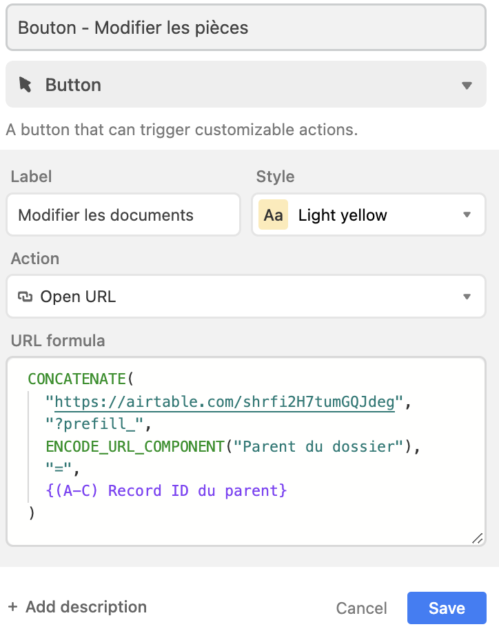Click the resize handle of the formula box
The width and height of the screenshot is (499, 629).
pyautogui.click(x=477, y=539)
